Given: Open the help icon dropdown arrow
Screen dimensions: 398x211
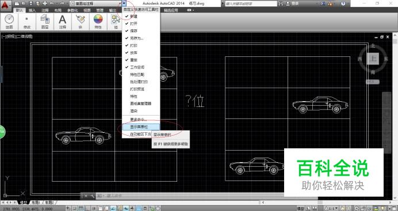Looking at the screenshot, I should click(x=348, y=4).
